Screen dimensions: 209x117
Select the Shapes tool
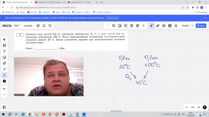point(4,63)
